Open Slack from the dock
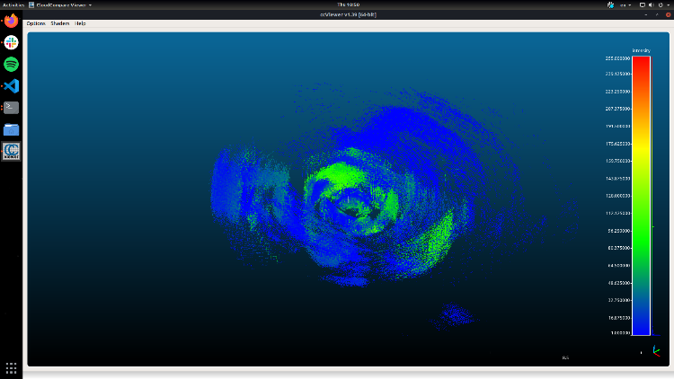The height and width of the screenshot is (379, 674). [12, 42]
